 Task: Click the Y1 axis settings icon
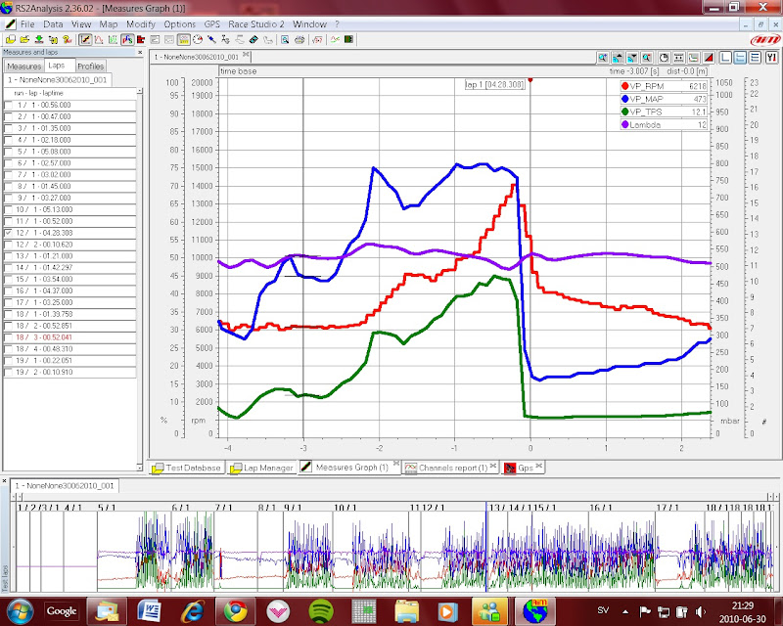771,58
